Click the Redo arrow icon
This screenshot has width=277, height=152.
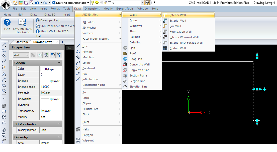[45, 3]
